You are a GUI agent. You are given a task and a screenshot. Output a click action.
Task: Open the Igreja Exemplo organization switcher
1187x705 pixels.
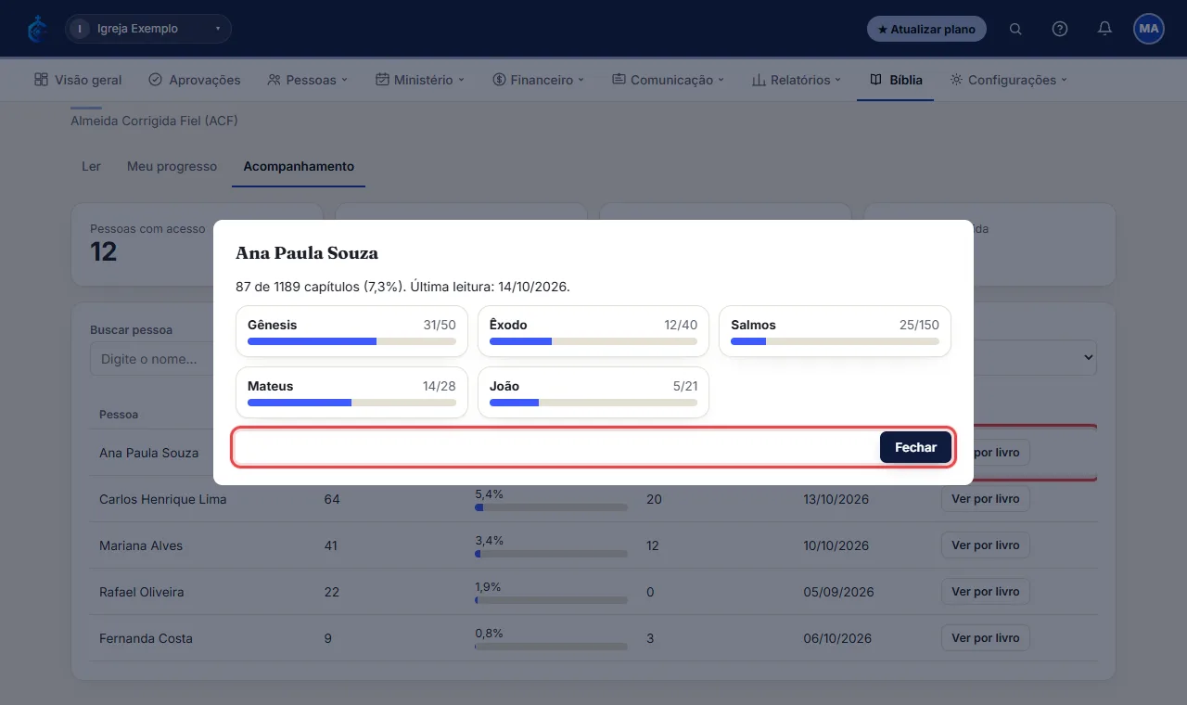pyautogui.click(x=148, y=29)
